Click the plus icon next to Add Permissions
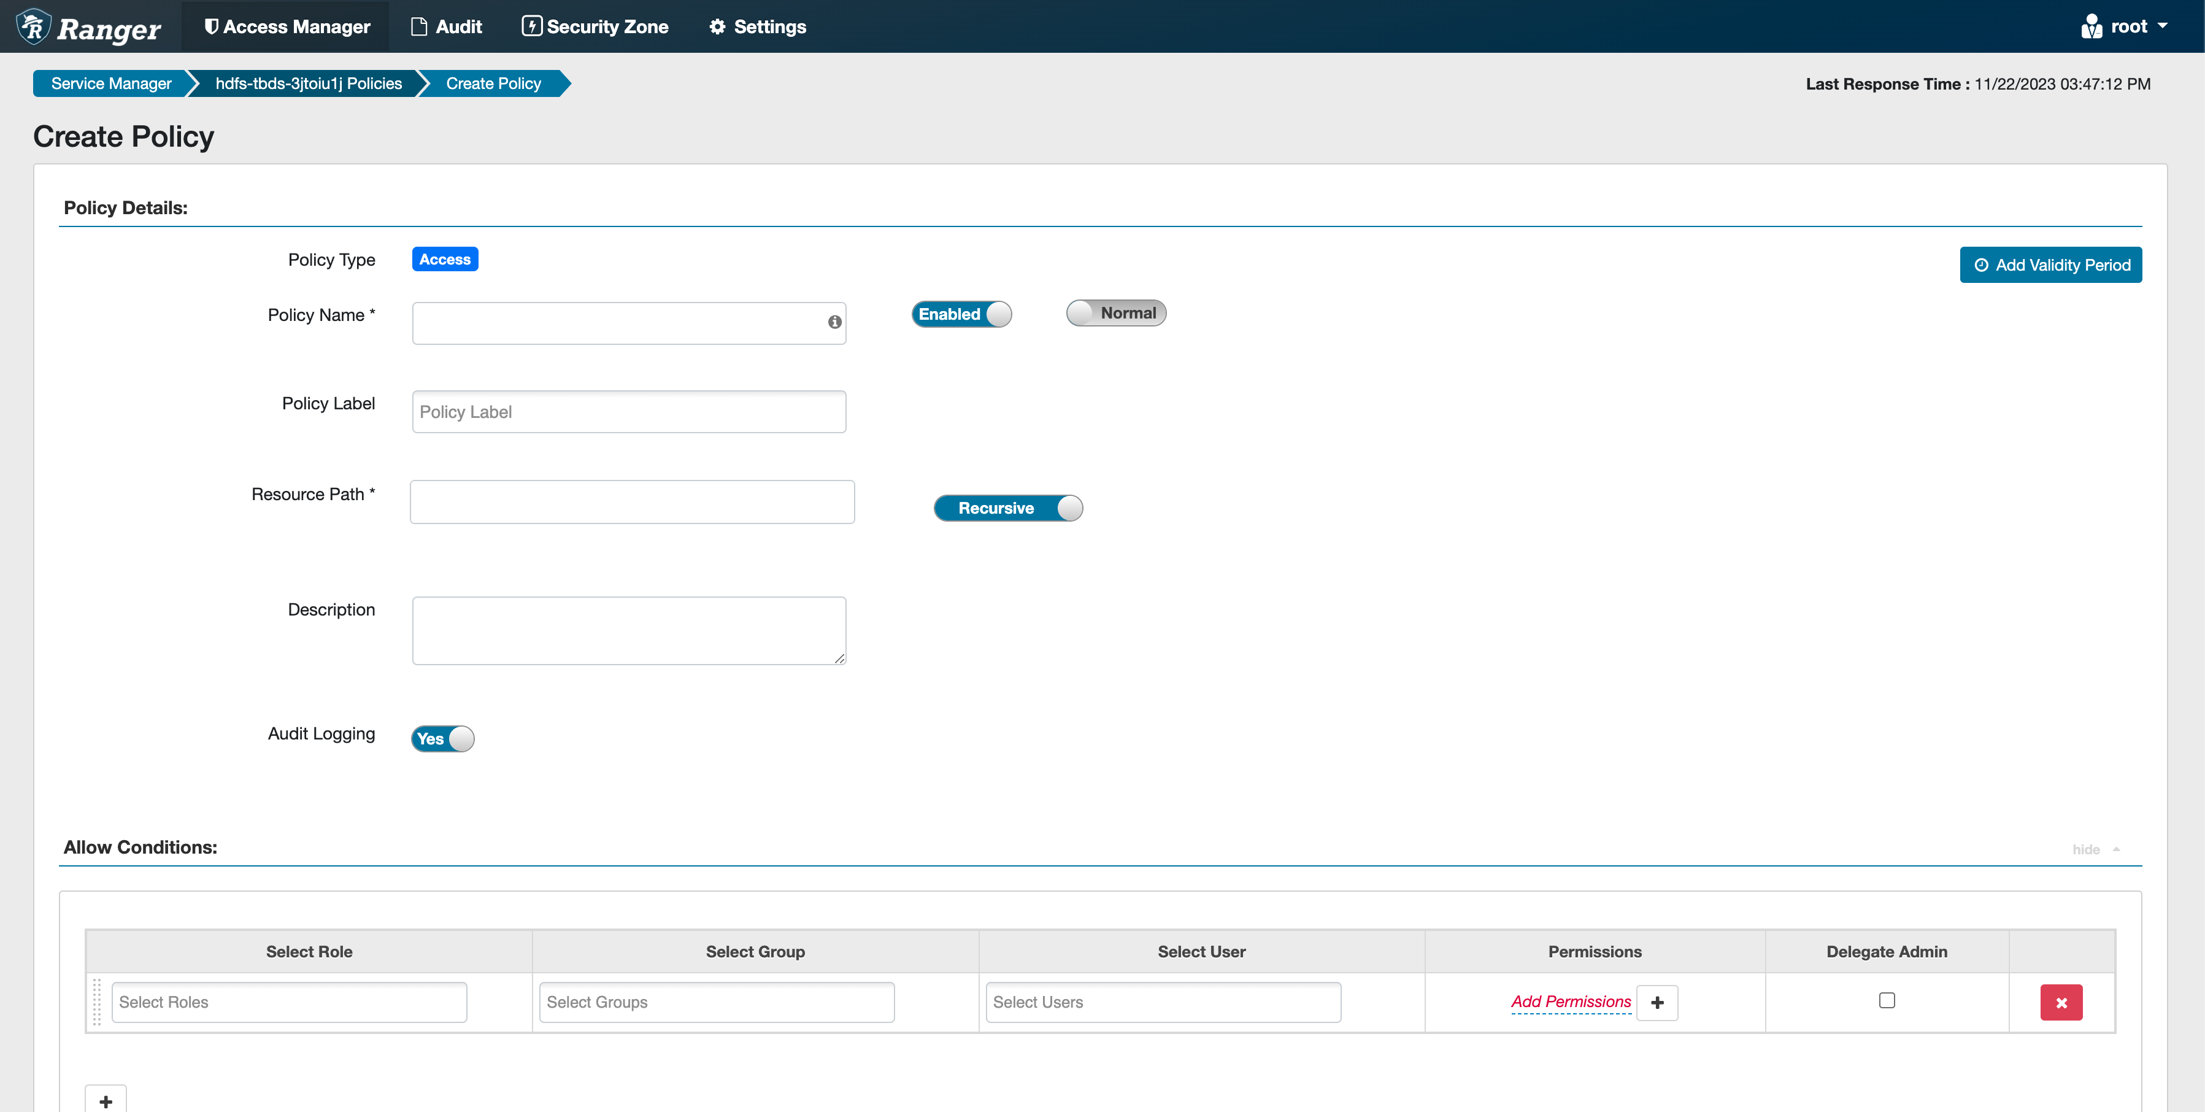 tap(1657, 1002)
